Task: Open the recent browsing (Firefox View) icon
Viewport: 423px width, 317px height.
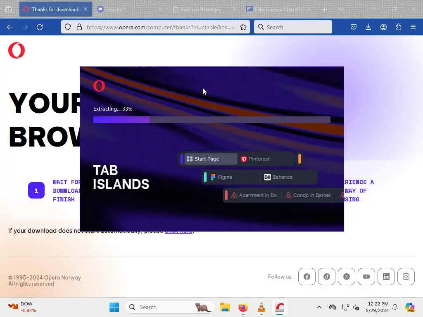Action: [x=8, y=9]
